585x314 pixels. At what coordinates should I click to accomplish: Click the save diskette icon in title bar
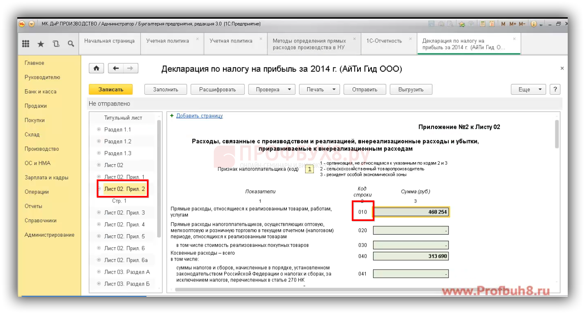tap(431, 24)
